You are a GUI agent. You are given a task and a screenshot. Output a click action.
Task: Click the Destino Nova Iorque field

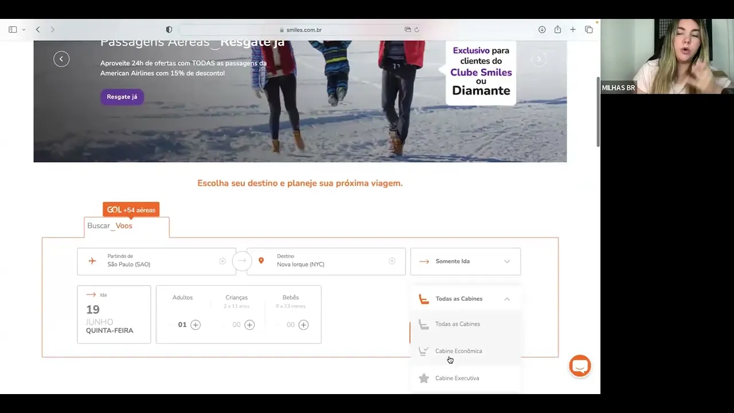pos(326,261)
